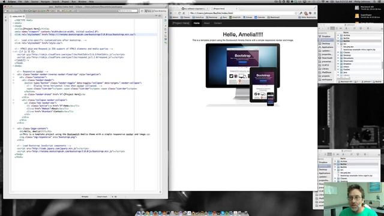The height and width of the screenshot is (216, 384).
Task: Select Library in upper Finder sidebar
Action: click(x=326, y=69)
